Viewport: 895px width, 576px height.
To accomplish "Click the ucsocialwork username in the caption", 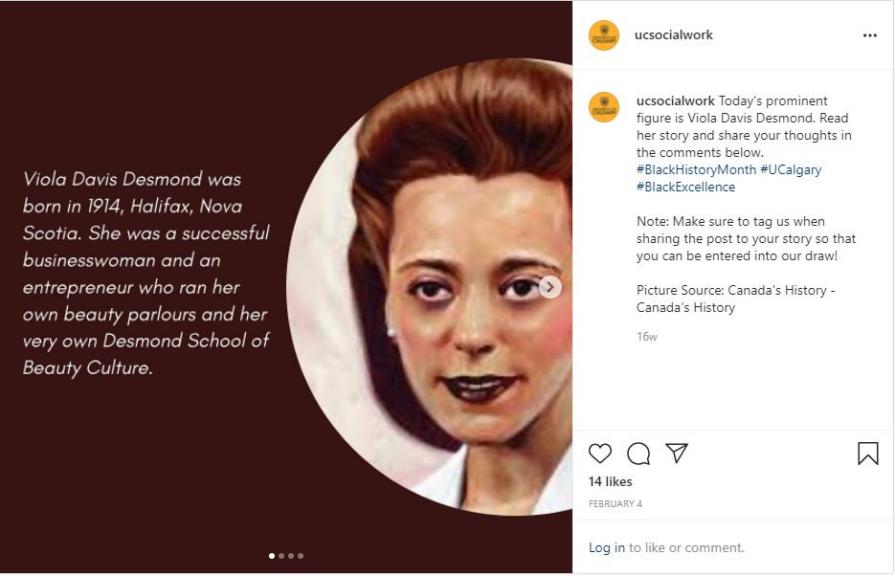I will pyautogui.click(x=675, y=100).
